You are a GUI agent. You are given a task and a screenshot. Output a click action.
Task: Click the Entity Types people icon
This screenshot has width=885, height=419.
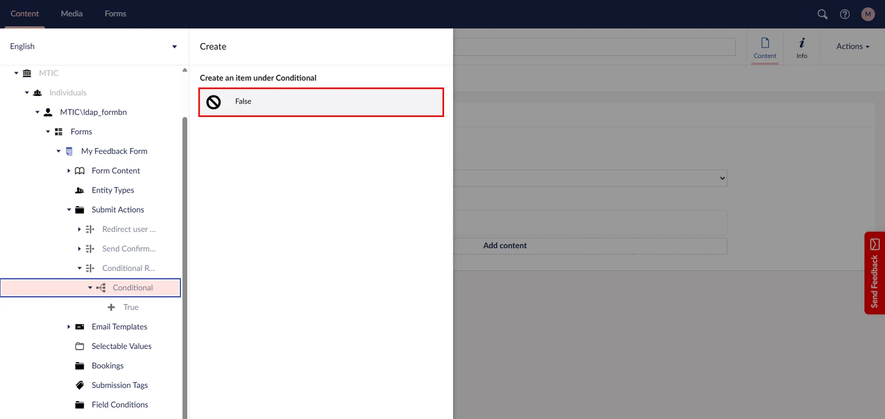click(x=80, y=190)
